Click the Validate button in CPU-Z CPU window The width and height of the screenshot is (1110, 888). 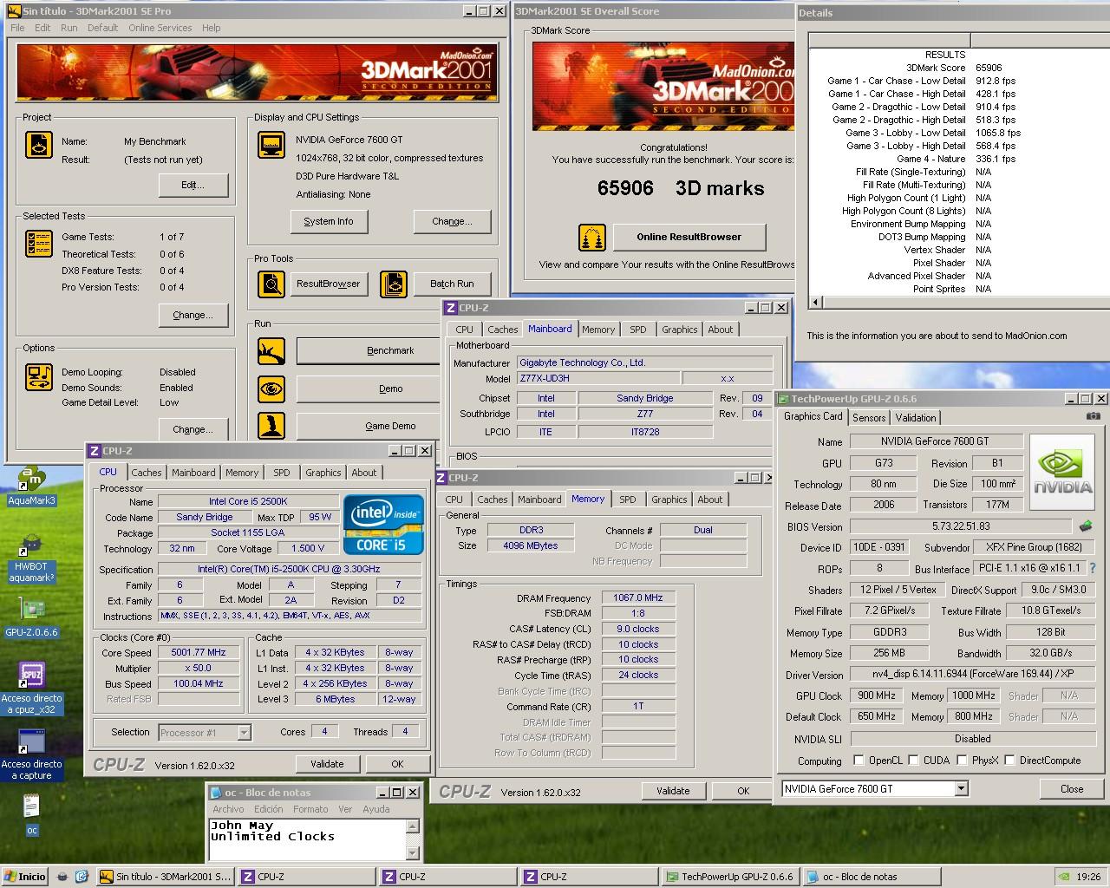pos(327,764)
